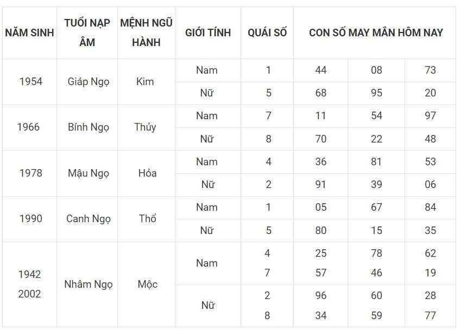
Task: Click the 1954 birth year cell
Action: [30, 82]
